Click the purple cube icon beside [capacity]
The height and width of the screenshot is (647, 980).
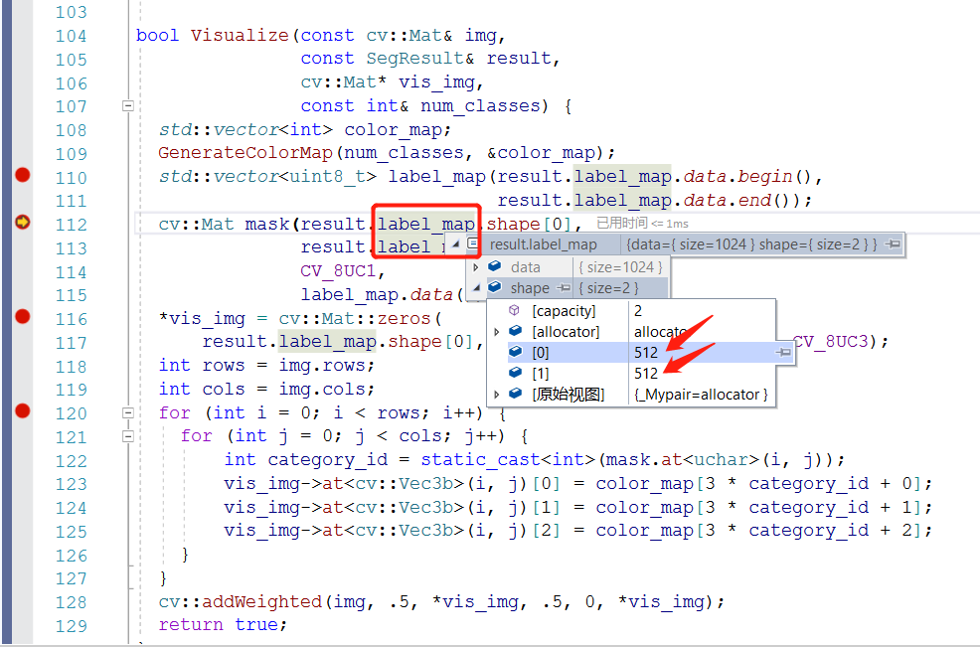[515, 310]
